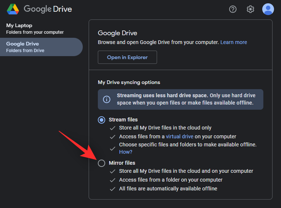Viewport: 281px width, 208px height.
Task: Click 'Access files from a folder on your computer'
Action: tap(171, 180)
